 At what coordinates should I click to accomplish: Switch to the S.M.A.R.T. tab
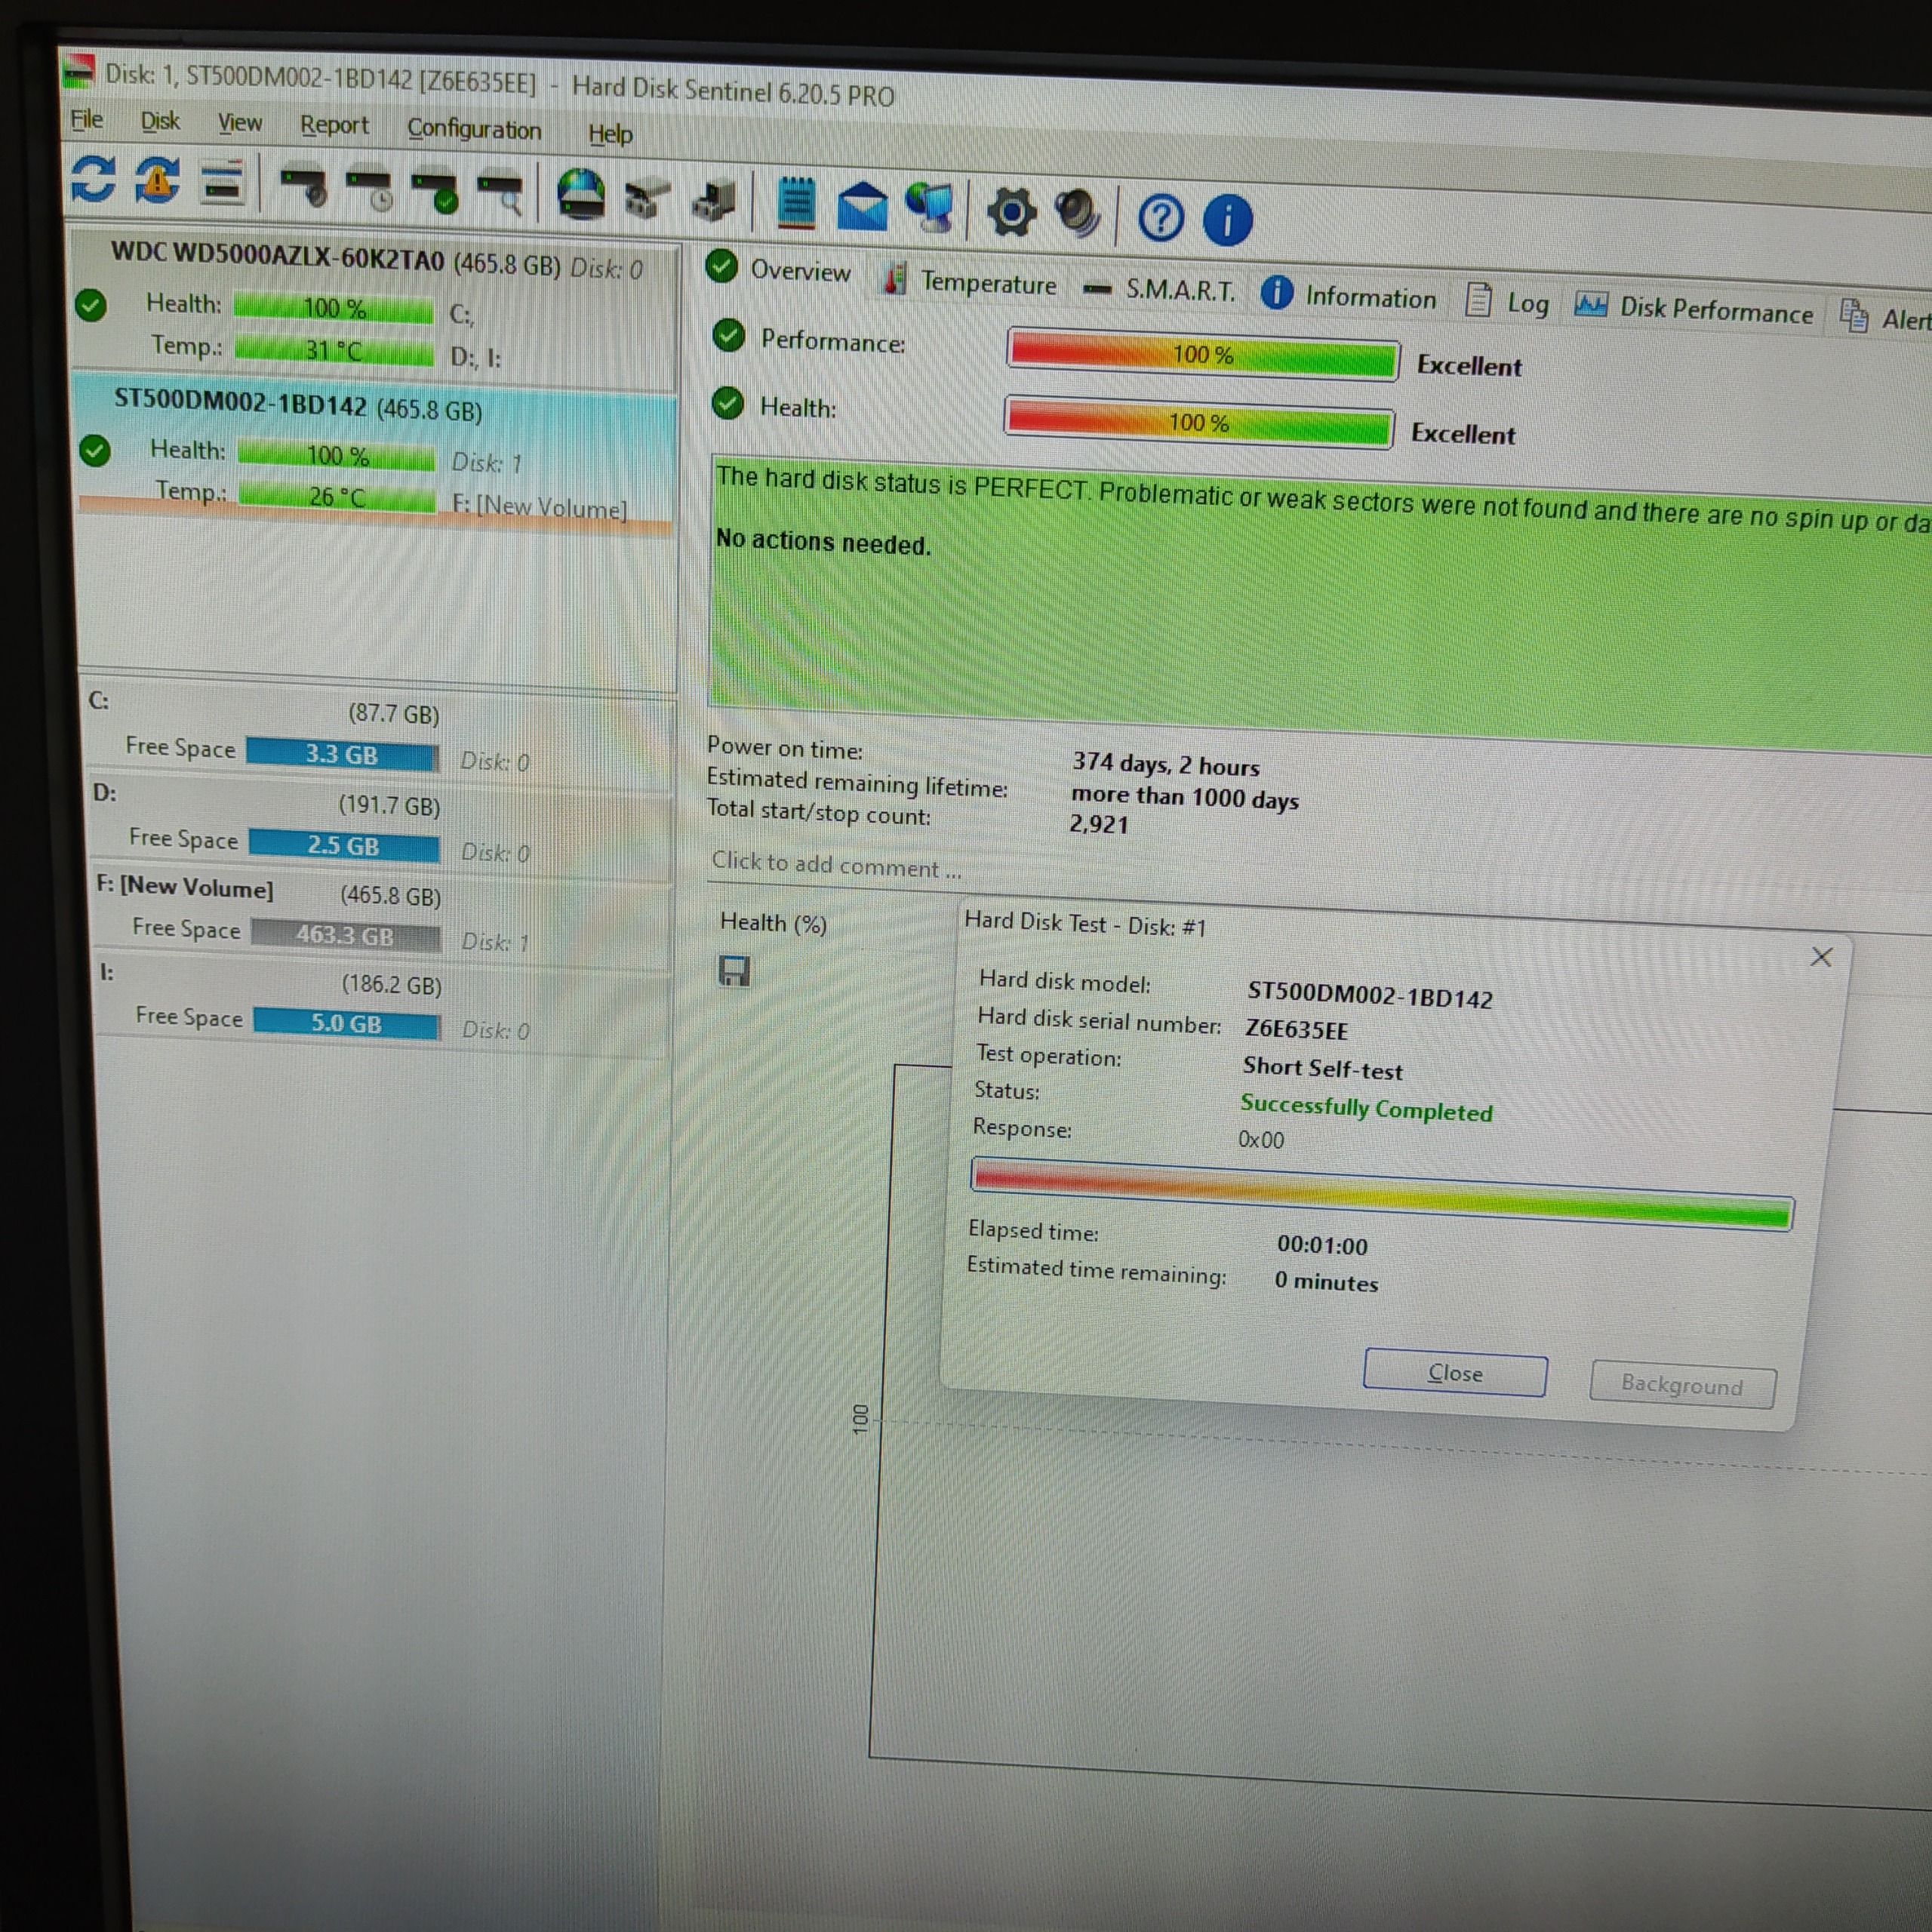click(x=1160, y=290)
